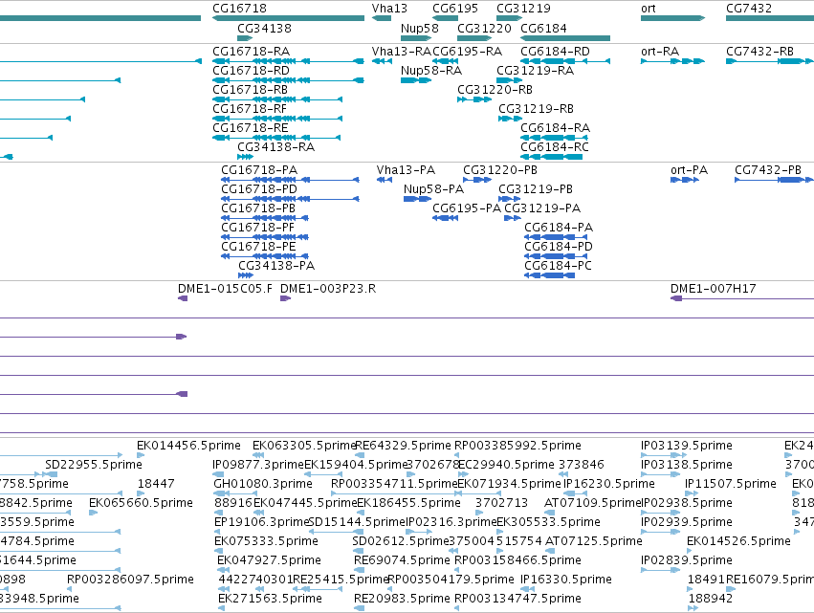Screen dimensions: 814x613
Task: Select CDS CG6184-PA label
Action: coord(559,228)
